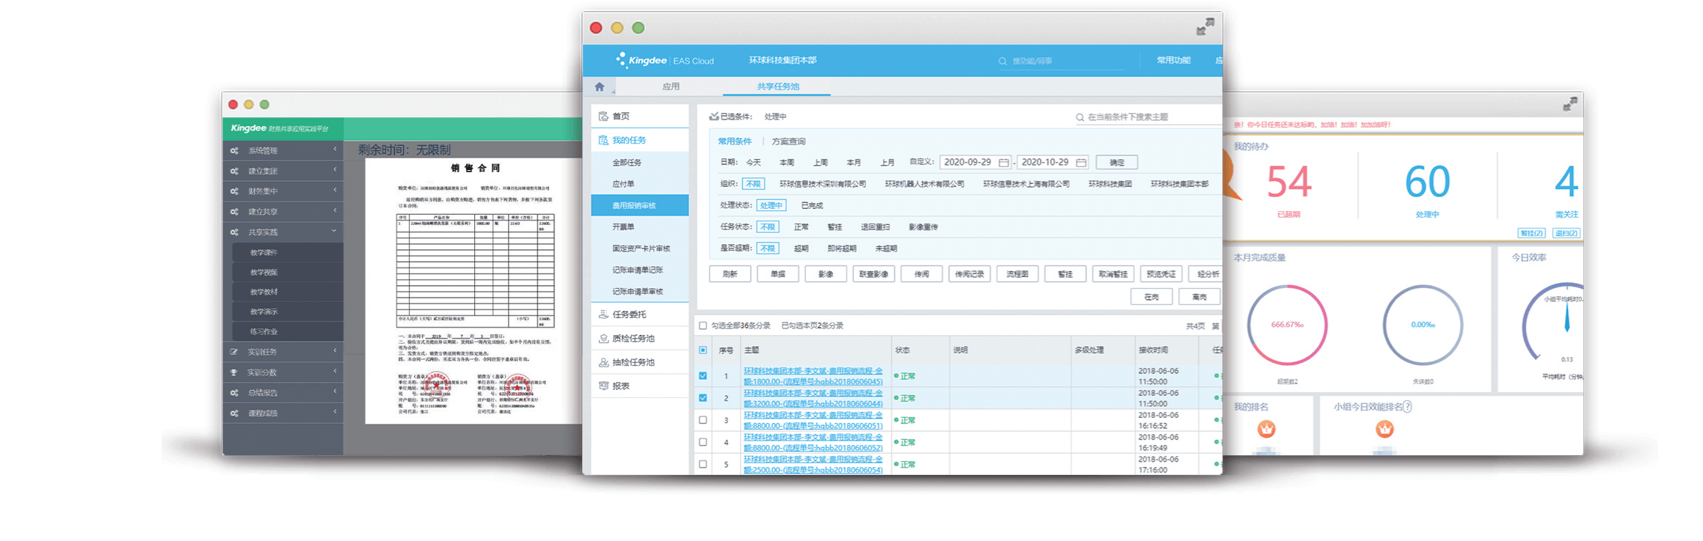Open the end date calendar icon for 2020-10-29
The height and width of the screenshot is (541, 1703).
click(x=1081, y=162)
